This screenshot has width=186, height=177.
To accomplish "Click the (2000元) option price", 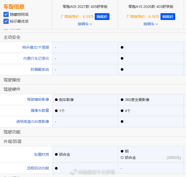I will pos(174,158).
